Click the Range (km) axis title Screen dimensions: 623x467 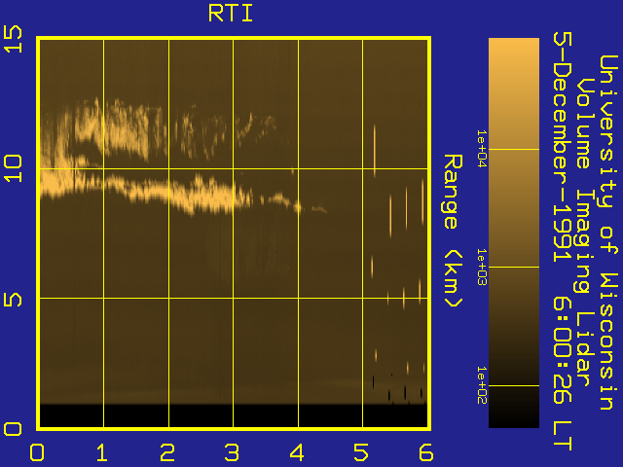tap(453, 232)
